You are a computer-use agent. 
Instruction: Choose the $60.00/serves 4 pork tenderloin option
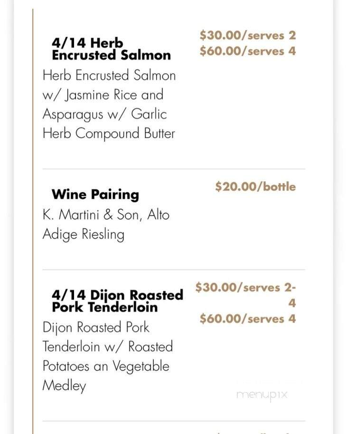point(248,318)
